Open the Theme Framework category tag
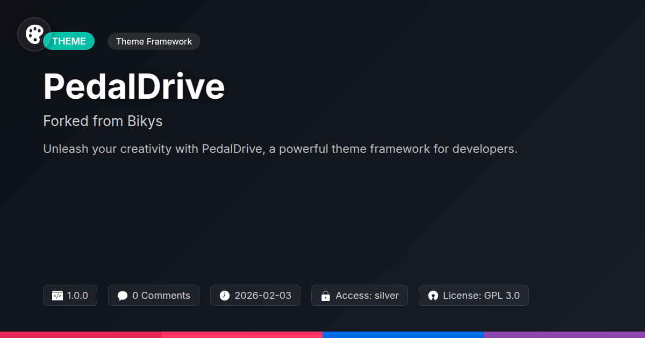645x338 pixels. (154, 41)
